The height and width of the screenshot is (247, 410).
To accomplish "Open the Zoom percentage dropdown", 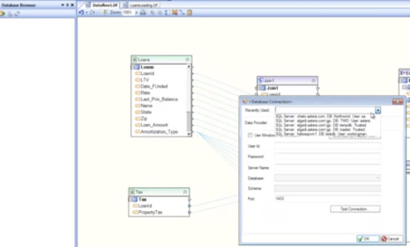I will (136, 13).
